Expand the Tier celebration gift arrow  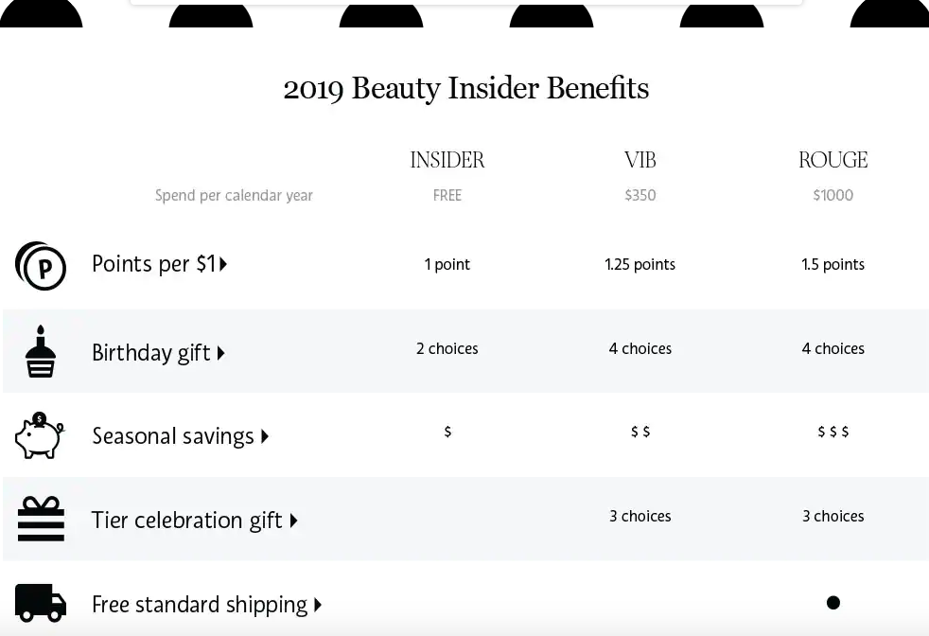(293, 521)
